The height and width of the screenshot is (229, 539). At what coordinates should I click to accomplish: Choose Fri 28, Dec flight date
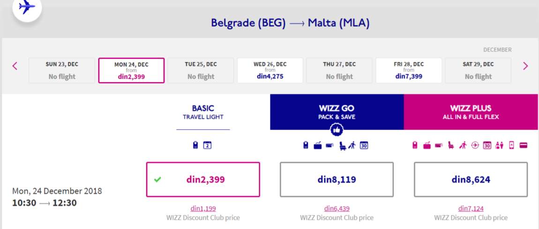(x=409, y=70)
